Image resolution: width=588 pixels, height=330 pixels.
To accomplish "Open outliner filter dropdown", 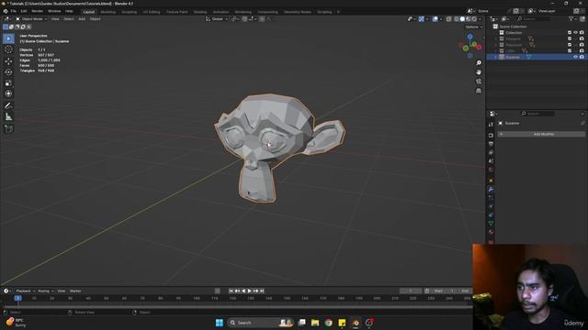I will [573, 19].
